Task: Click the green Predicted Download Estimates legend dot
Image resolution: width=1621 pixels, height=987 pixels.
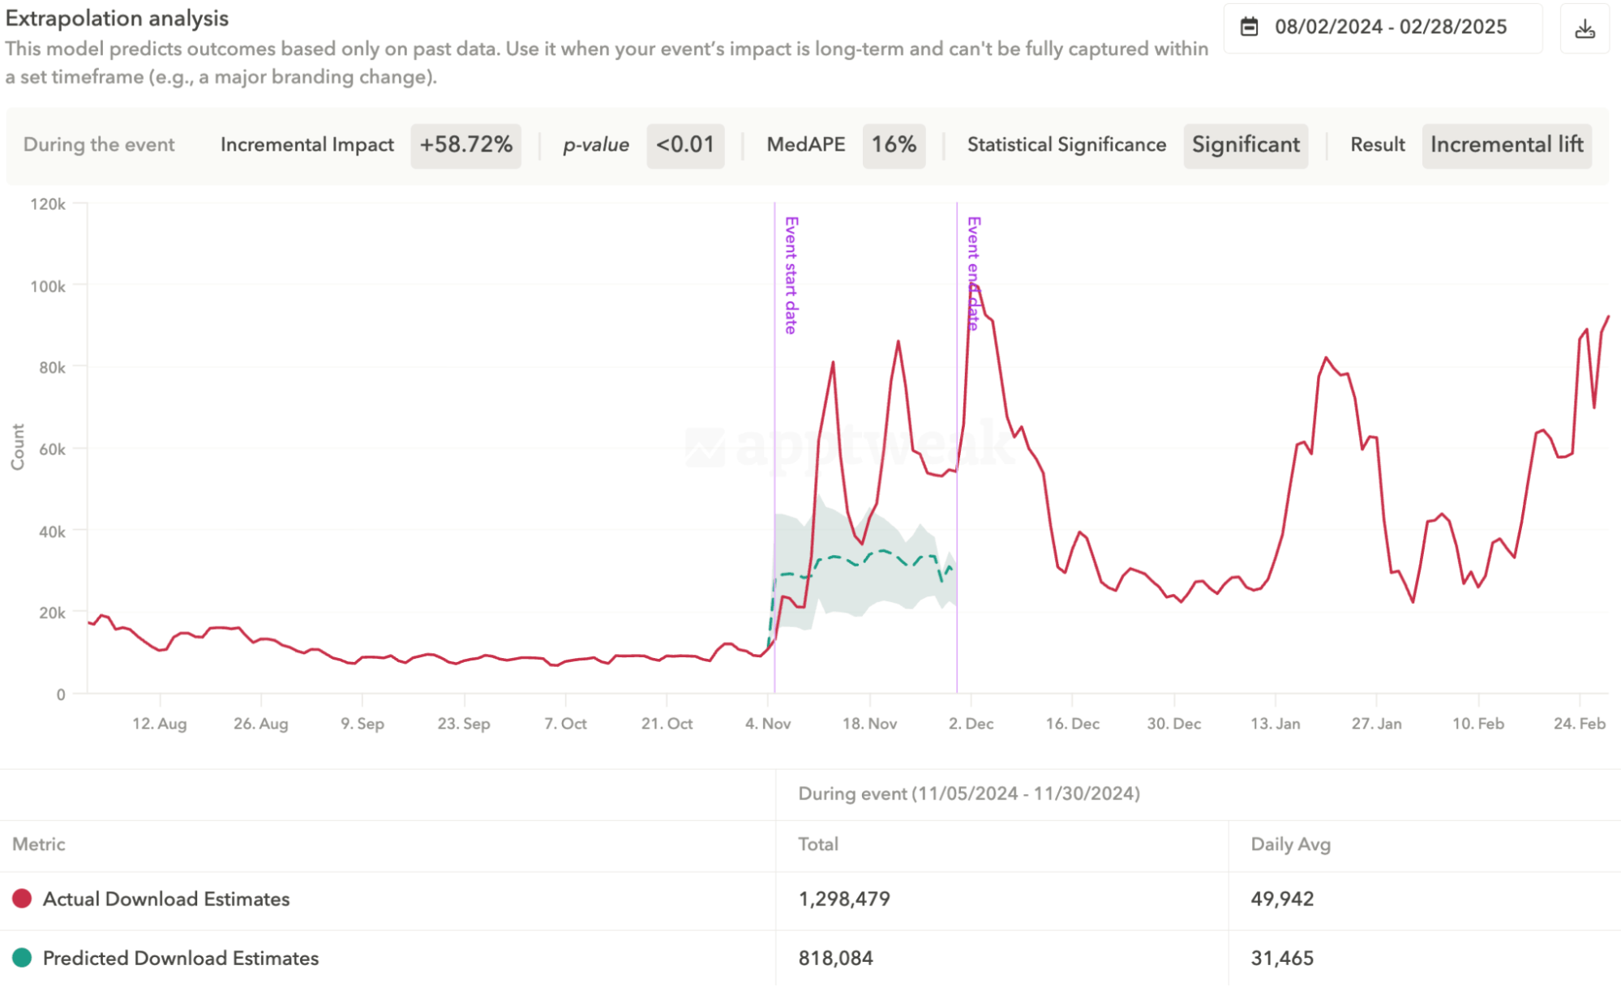Action: (22, 958)
